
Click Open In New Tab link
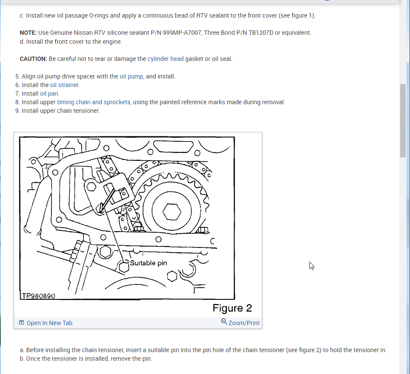pos(49,323)
